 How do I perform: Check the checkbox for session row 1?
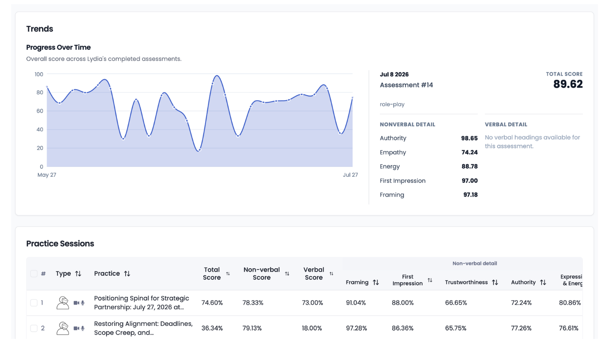(34, 303)
